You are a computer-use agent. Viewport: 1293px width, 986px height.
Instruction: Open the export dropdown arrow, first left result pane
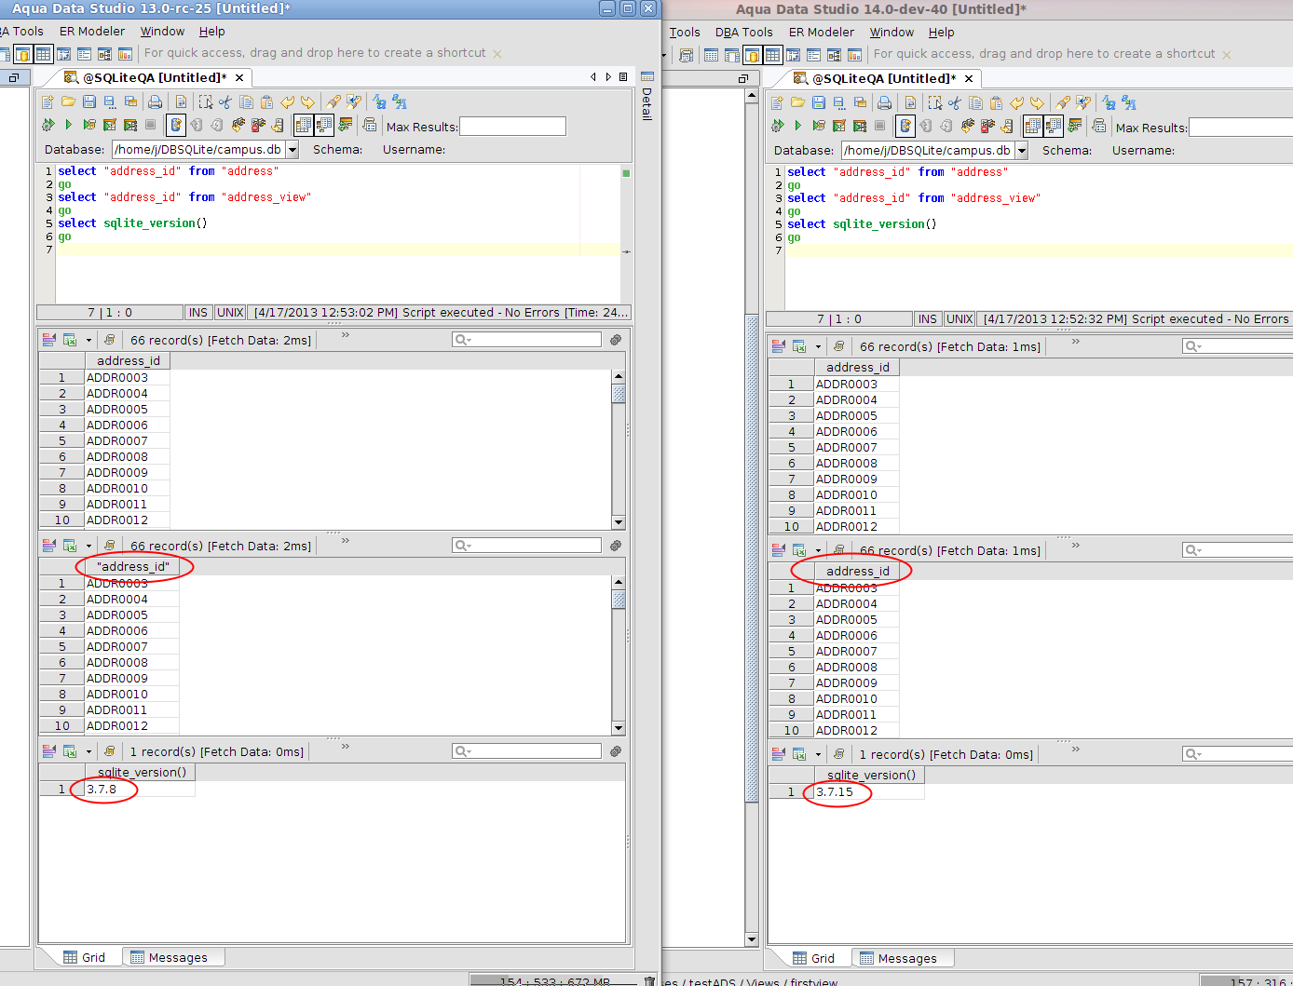pyautogui.click(x=88, y=341)
